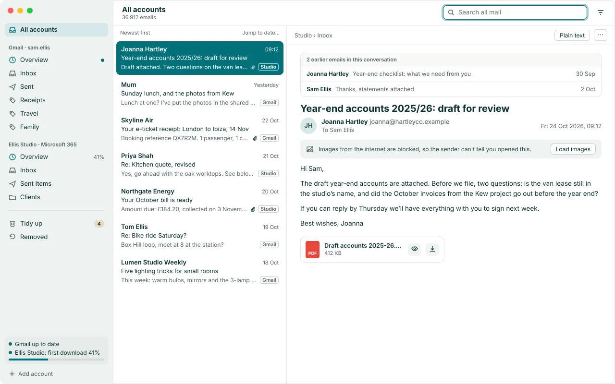The height and width of the screenshot is (384, 615).
Task: Click the Studio tag on Priya Shah email
Action: pyautogui.click(x=269, y=174)
